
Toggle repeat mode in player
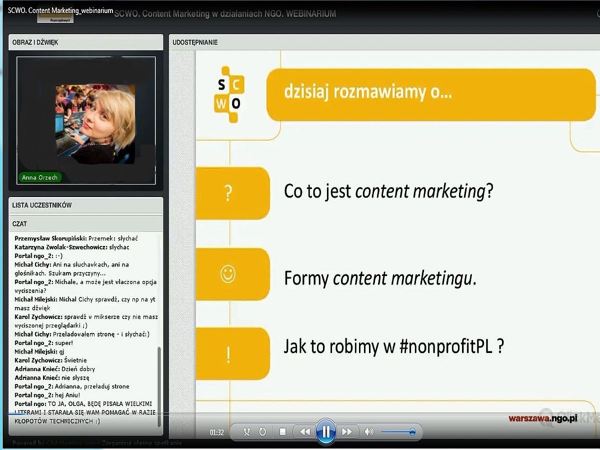pyautogui.click(x=262, y=432)
